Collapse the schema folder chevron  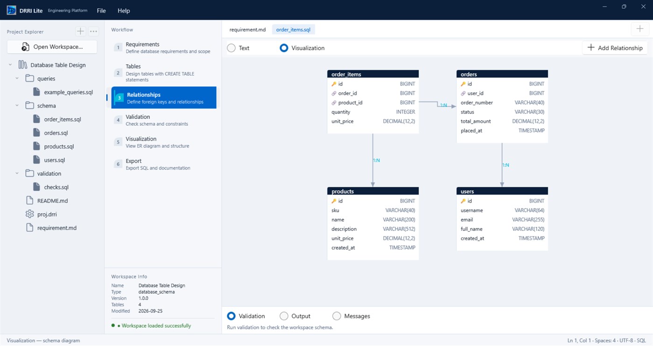point(17,105)
